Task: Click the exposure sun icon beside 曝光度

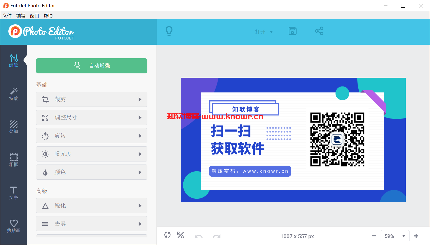Action: pos(45,154)
